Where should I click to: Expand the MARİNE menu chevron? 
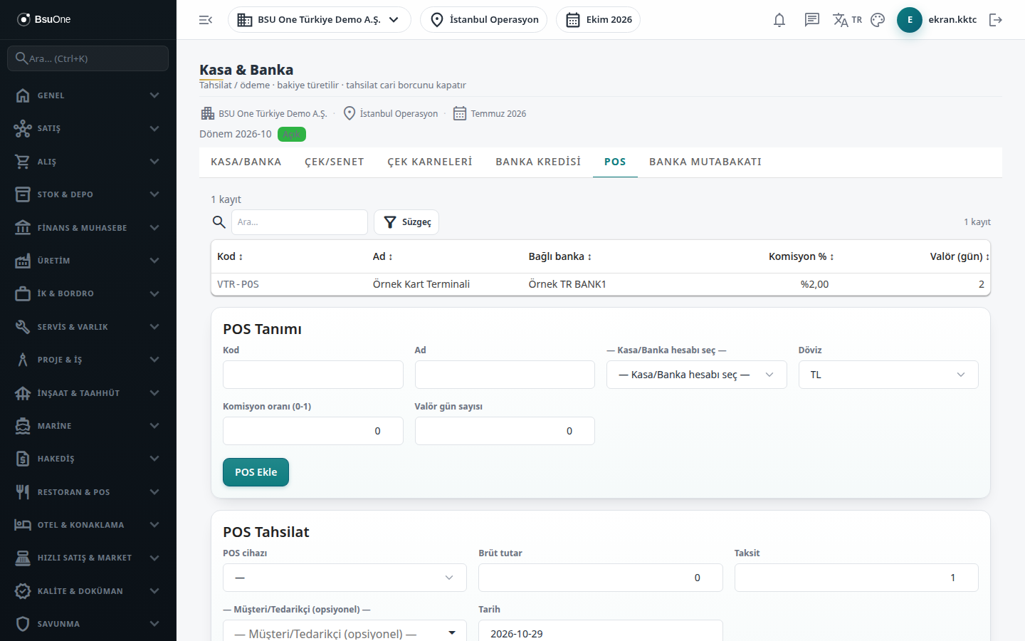click(x=154, y=426)
